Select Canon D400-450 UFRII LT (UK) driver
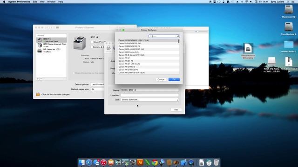 point(148,49)
